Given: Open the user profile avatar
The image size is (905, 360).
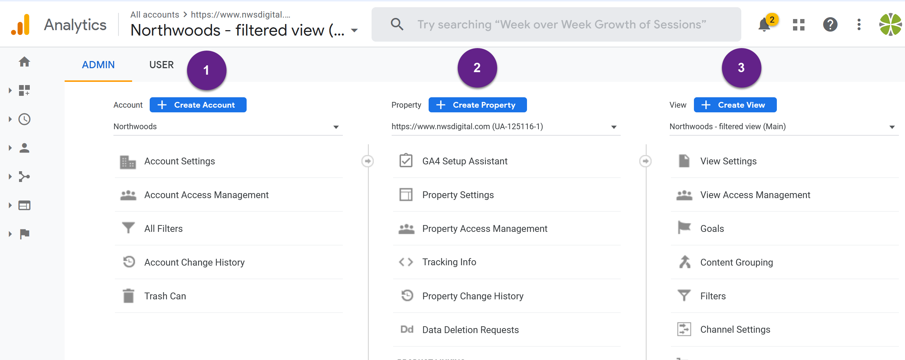Looking at the screenshot, I should (x=890, y=25).
